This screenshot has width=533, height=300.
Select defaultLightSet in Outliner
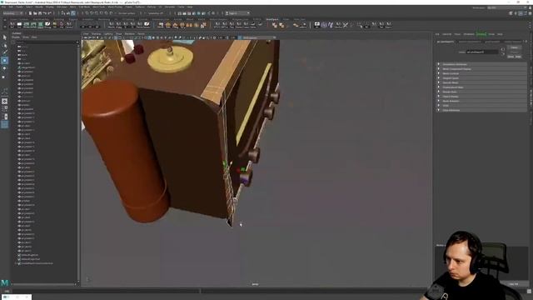point(31,255)
